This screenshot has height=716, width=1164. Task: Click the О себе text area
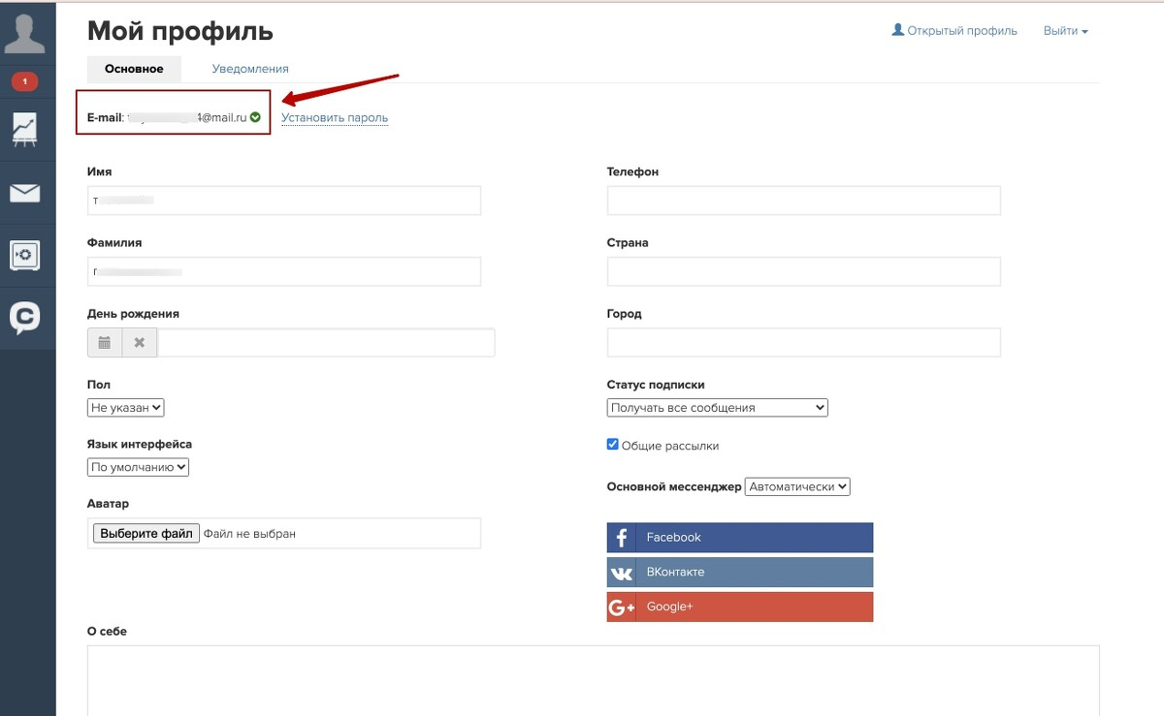tap(594, 680)
